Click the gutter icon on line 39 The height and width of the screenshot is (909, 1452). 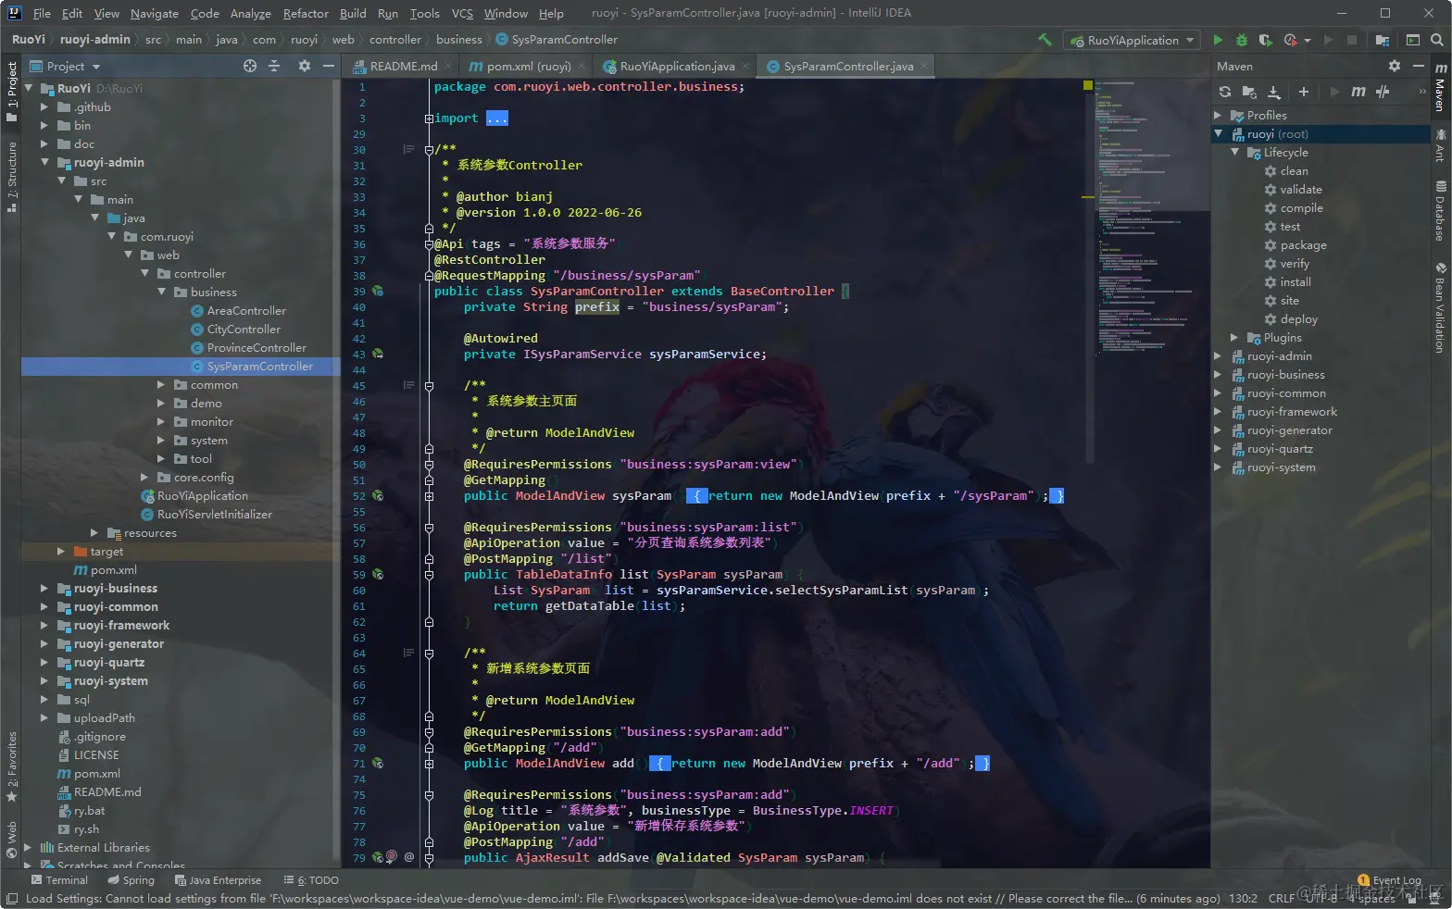point(378,291)
